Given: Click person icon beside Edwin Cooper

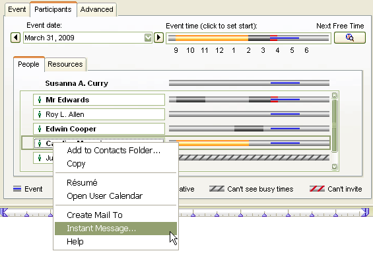Looking at the screenshot, I should [40, 129].
